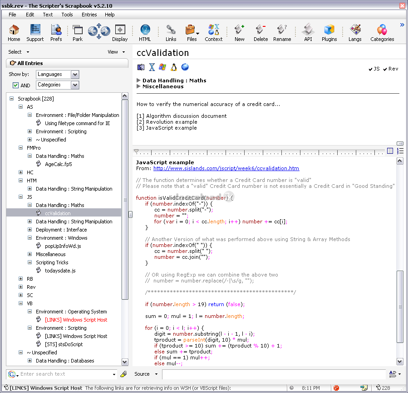Select the popUpInfoWd.js tree entry

[63, 246]
